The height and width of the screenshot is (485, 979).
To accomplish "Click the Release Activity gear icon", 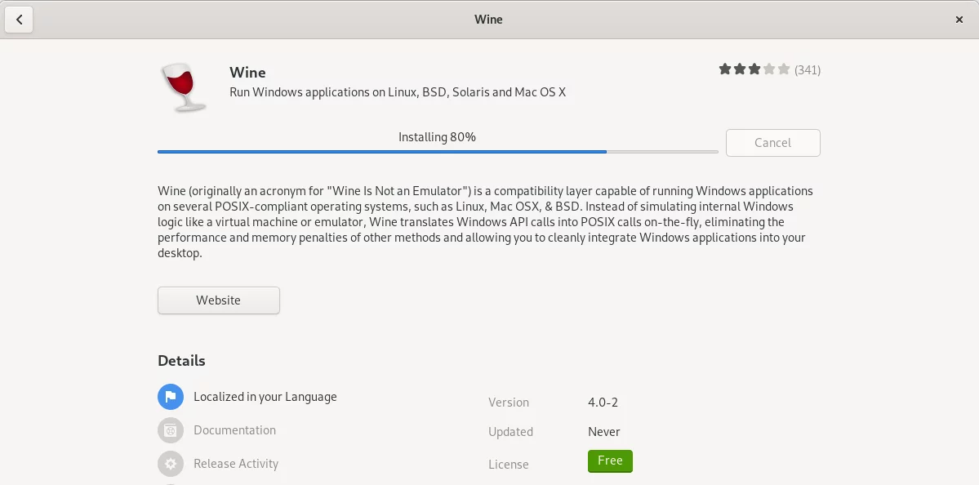I will [x=171, y=464].
